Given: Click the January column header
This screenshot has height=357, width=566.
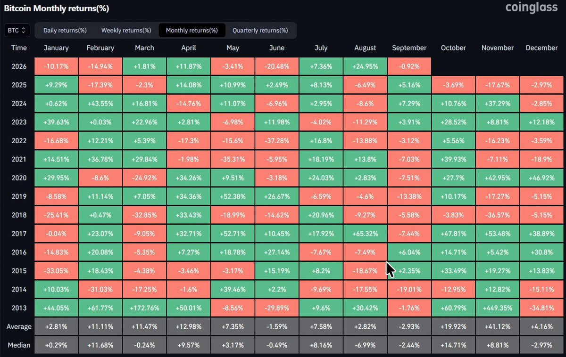Looking at the screenshot, I should point(56,48).
